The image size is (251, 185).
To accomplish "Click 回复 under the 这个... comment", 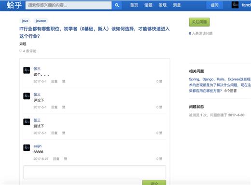I will pyautogui.click(x=54, y=81).
